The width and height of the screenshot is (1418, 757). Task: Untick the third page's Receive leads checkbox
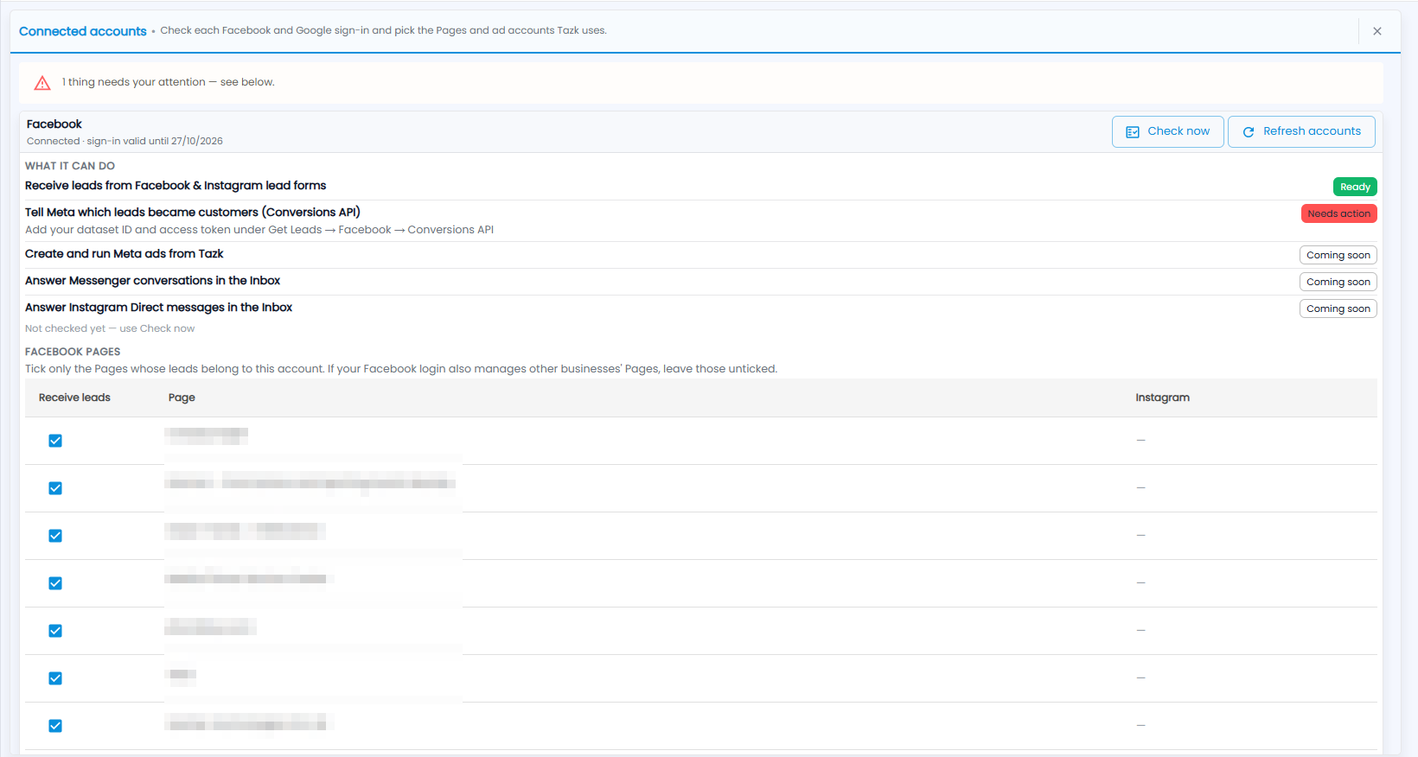(x=55, y=536)
